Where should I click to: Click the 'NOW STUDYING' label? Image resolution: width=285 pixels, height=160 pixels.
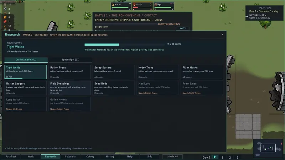[14, 43]
